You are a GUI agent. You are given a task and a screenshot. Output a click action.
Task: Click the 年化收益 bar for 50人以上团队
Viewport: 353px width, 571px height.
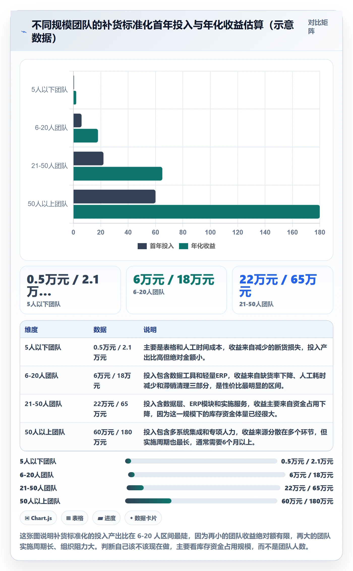pyautogui.click(x=196, y=212)
